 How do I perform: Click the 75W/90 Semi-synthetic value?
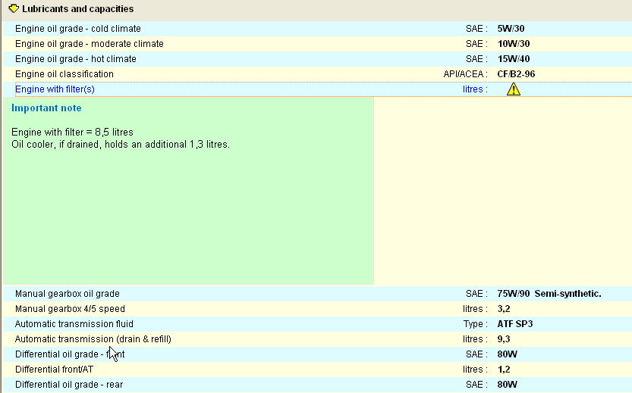point(549,294)
